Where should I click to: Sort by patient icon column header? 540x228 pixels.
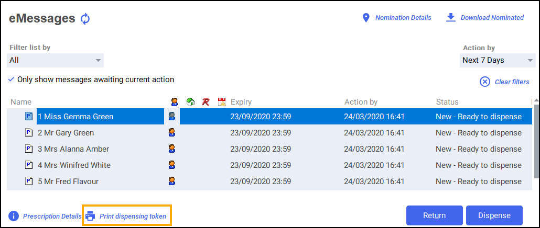[x=174, y=102]
